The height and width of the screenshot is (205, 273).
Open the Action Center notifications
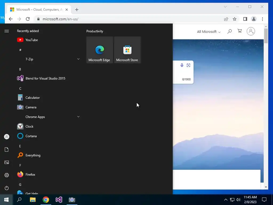[x=264, y=200]
